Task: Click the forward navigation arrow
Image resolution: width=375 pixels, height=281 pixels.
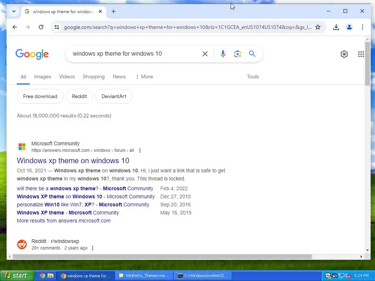Action: coord(28,27)
